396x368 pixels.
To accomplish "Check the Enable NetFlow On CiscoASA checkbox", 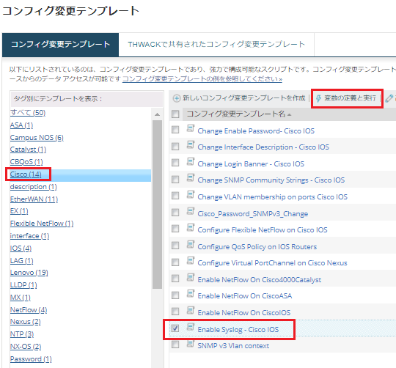I will (175, 295).
